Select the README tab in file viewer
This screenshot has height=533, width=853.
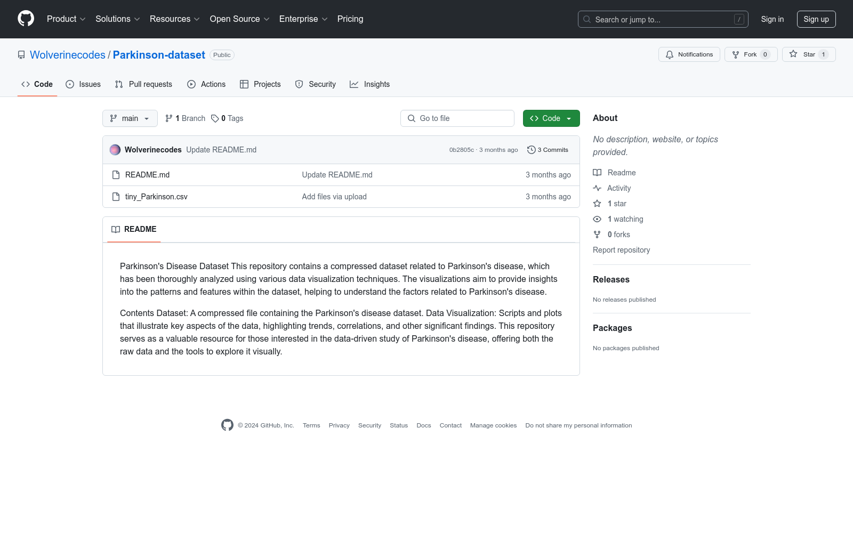134,229
